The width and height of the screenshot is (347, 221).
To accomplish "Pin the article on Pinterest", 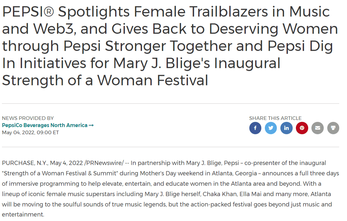I will pos(302,128).
